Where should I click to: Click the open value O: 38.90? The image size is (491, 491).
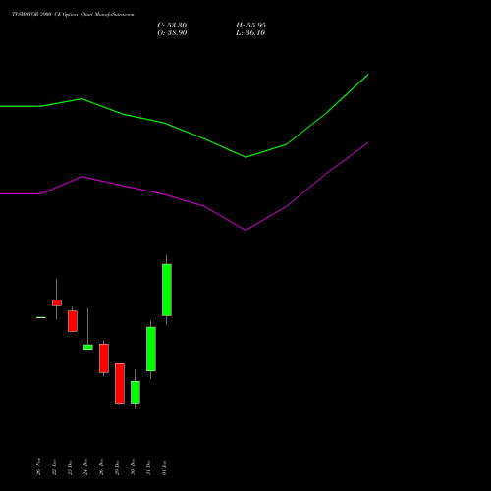pyautogui.click(x=172, y=33)
